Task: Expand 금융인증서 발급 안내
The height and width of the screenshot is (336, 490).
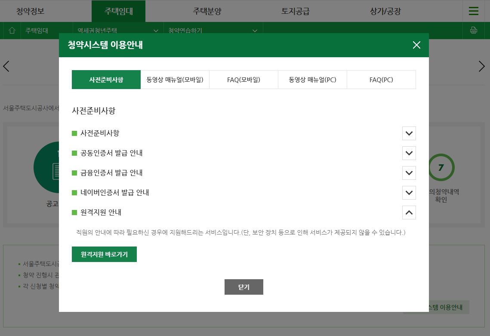Action: click(x=409, y=173)
